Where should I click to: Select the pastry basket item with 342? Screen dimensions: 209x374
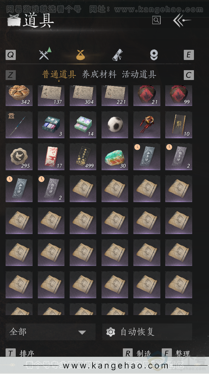coord(19,95)
